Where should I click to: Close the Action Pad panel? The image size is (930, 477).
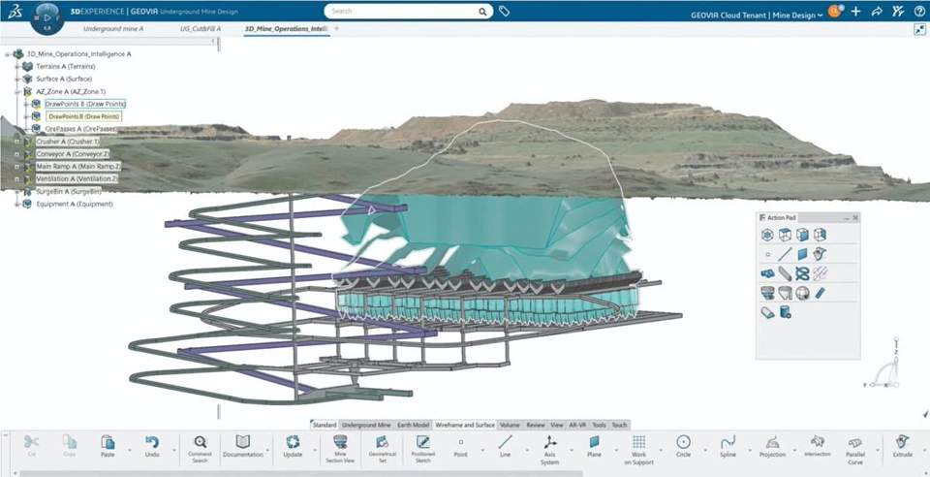pos(855,218)
